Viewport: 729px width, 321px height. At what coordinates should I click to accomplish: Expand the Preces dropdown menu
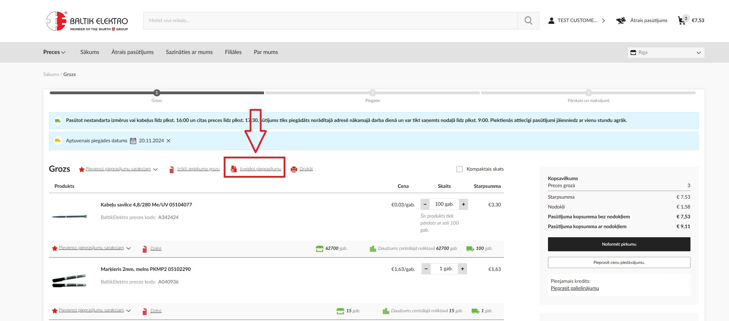pos(54,52)
